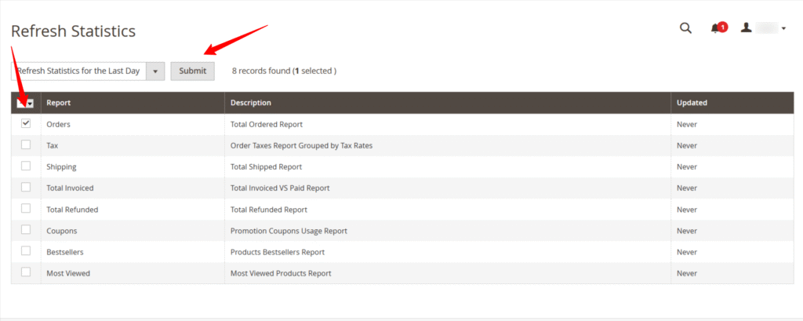Click the Updated column header
This screenshot has height=321, width=803.
pos(692,103)
